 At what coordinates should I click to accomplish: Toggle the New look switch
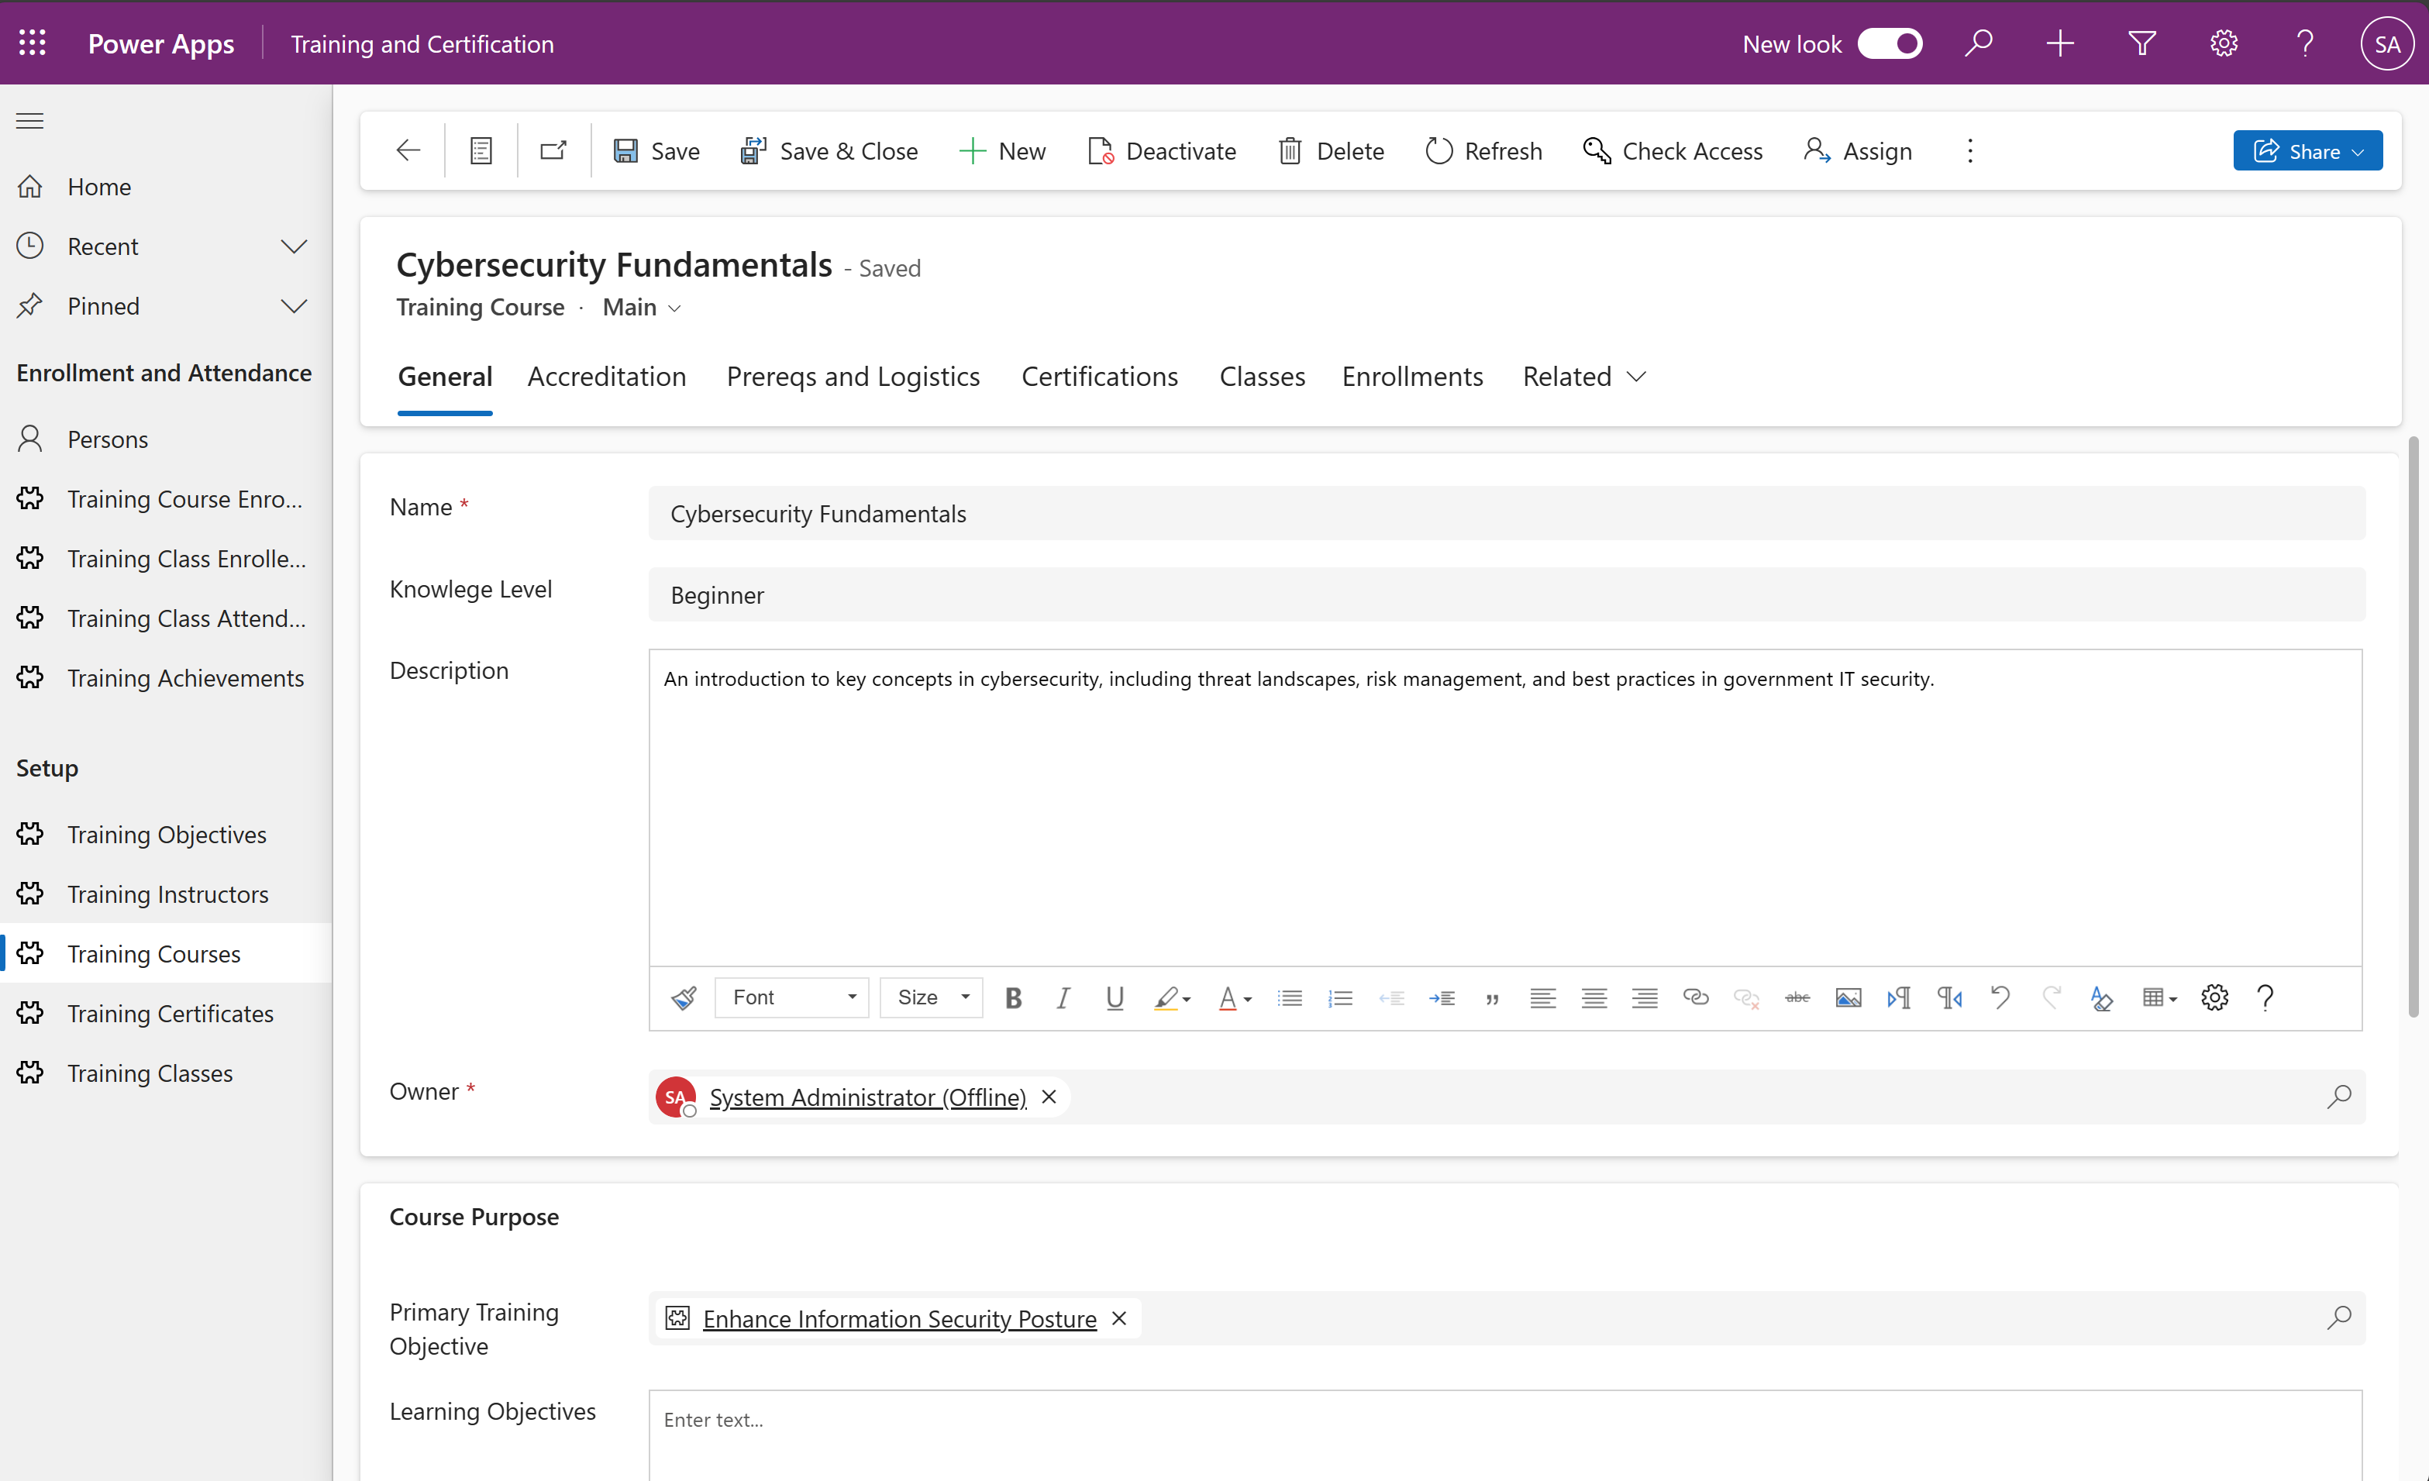1889,43
